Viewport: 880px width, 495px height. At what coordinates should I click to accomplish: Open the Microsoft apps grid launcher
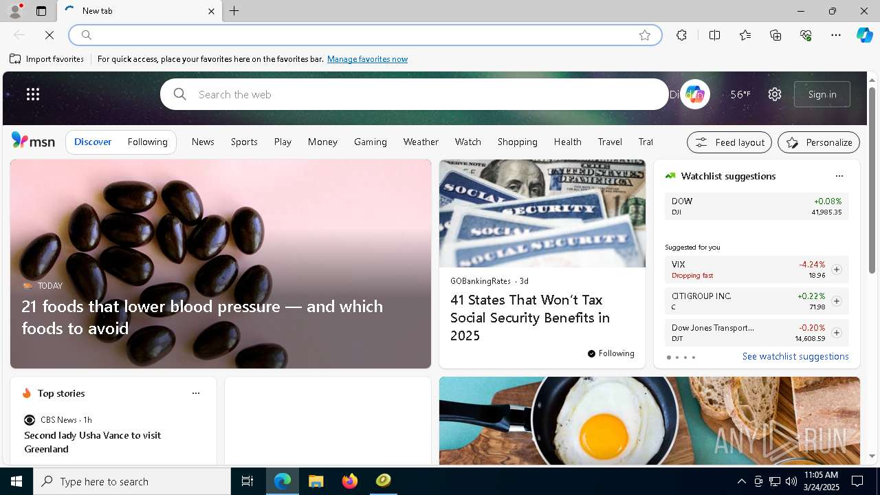coord(33,94)
